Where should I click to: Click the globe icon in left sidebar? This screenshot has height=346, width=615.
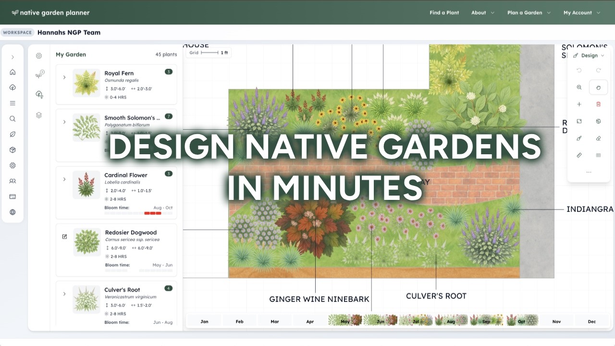tap(12, 212)
